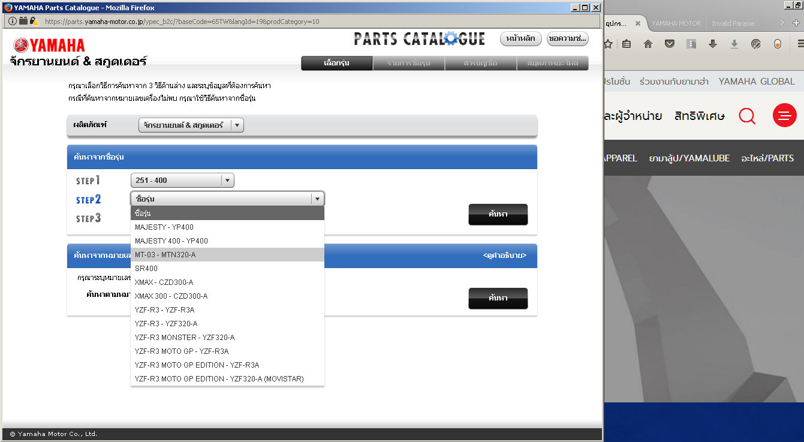This screenshot has height=442, width=804.
Task: Switch to Invalid Parameter tab in background Firefox
Action: (x=736, y=23)
